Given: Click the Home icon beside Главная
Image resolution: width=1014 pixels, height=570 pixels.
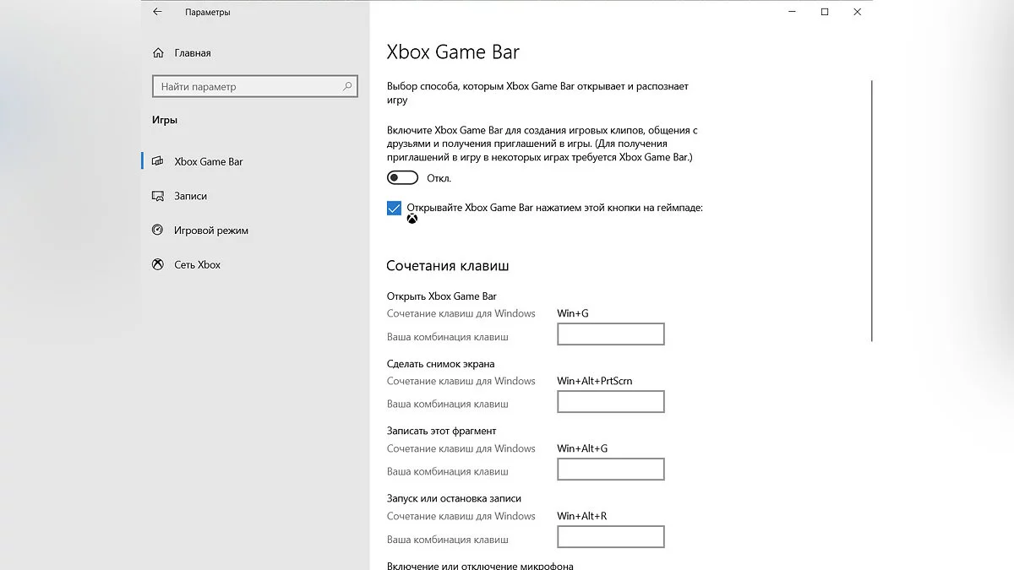Looking at the screenshot, I should [158, 53].
